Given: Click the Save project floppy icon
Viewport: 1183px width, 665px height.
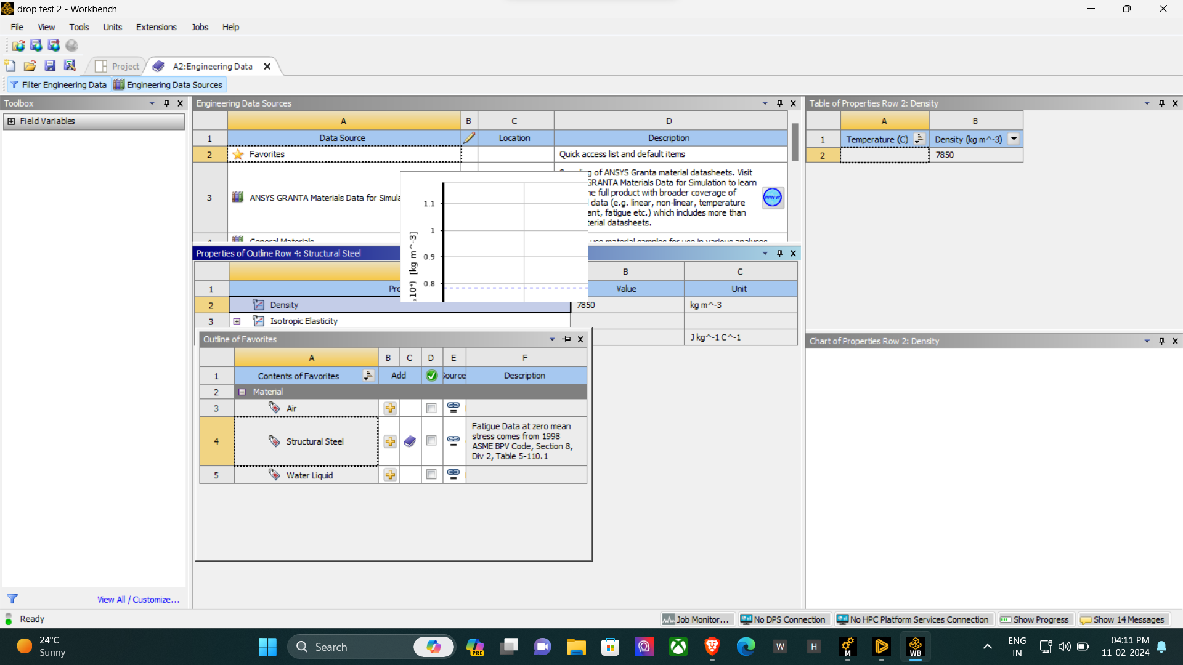Looking at the screenshot, I should pos(50,66).
